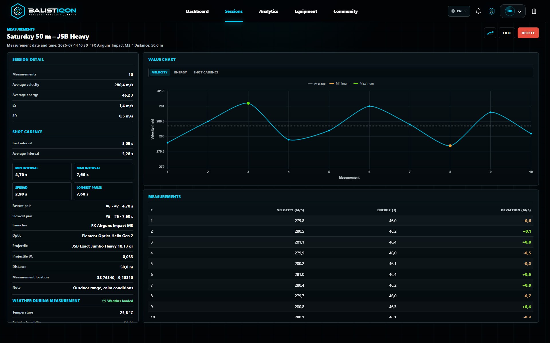Click the Energy (J) column header
Viewport: 550px width, 343px height.
point(386,210)
